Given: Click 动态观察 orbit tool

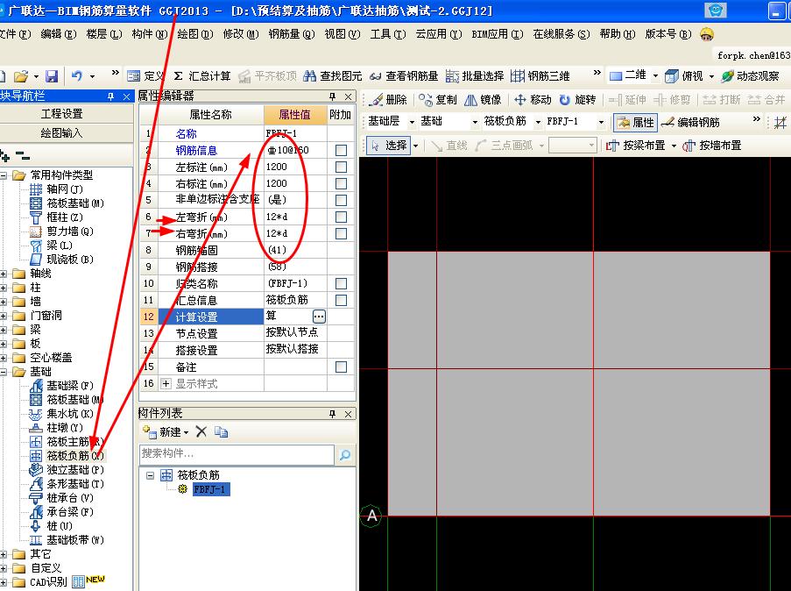Looking at the screenshot, I should 750,76.
